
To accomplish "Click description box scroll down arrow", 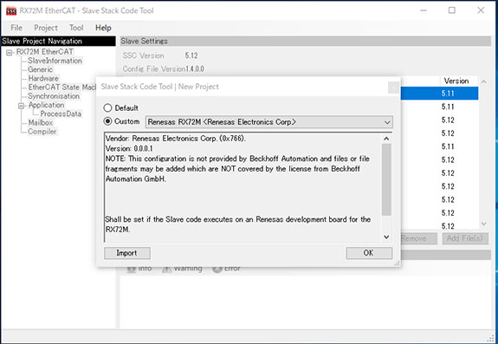I will pos(386,237).
